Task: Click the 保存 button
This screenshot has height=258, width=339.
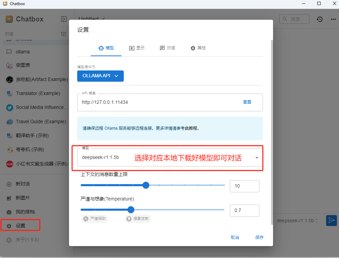Action: (259, 238)
